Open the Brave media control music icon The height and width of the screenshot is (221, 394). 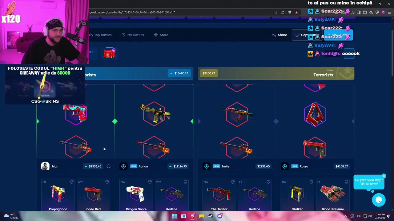(353, 12)
